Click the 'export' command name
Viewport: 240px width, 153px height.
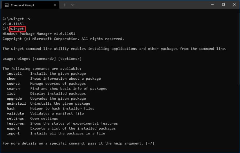[13, 128]
